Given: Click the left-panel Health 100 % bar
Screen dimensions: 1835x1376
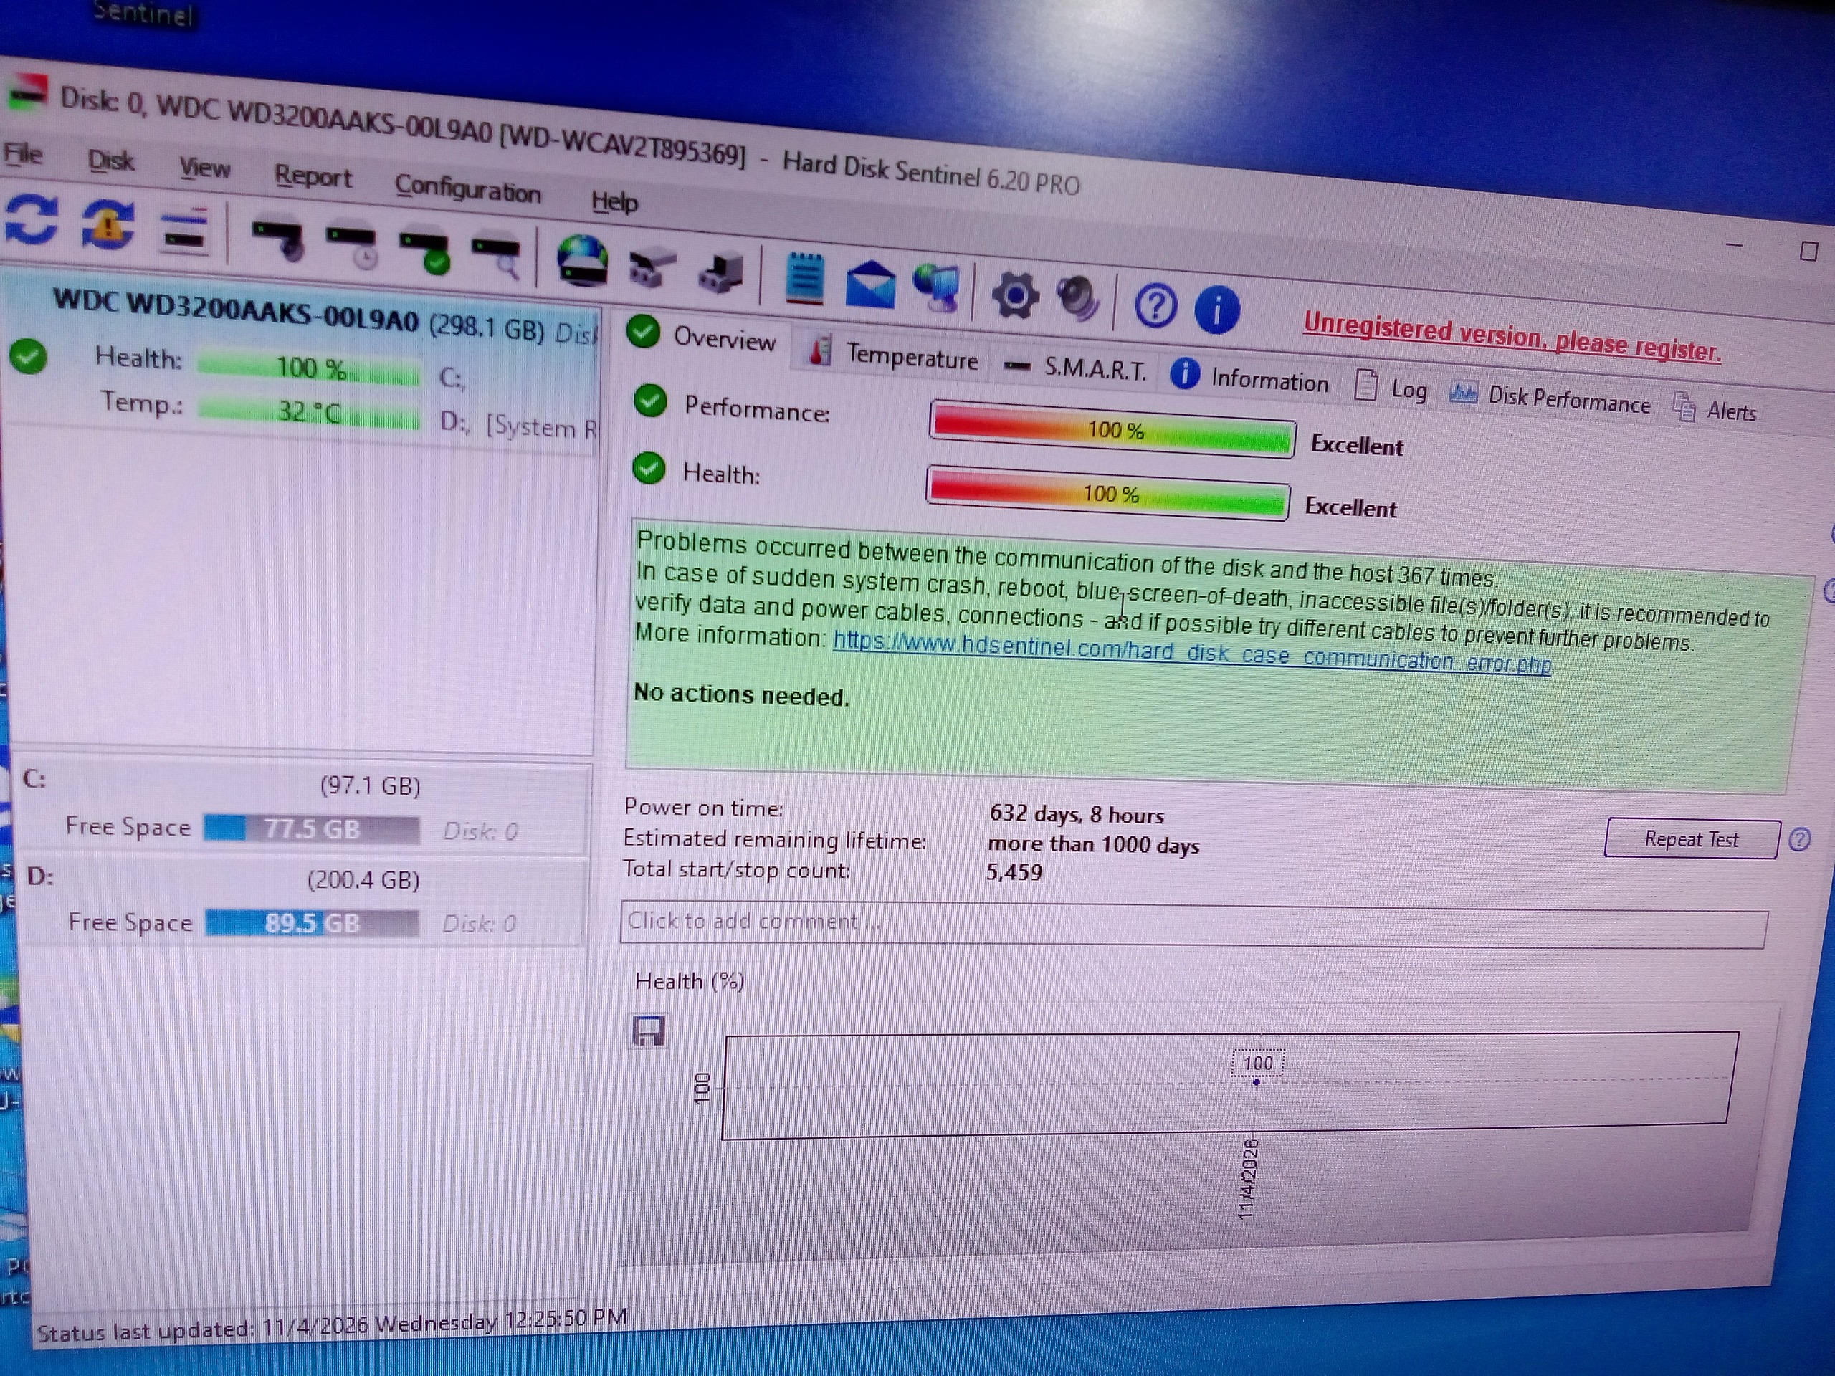Looking at the screenshot, I should pos(310,369).
